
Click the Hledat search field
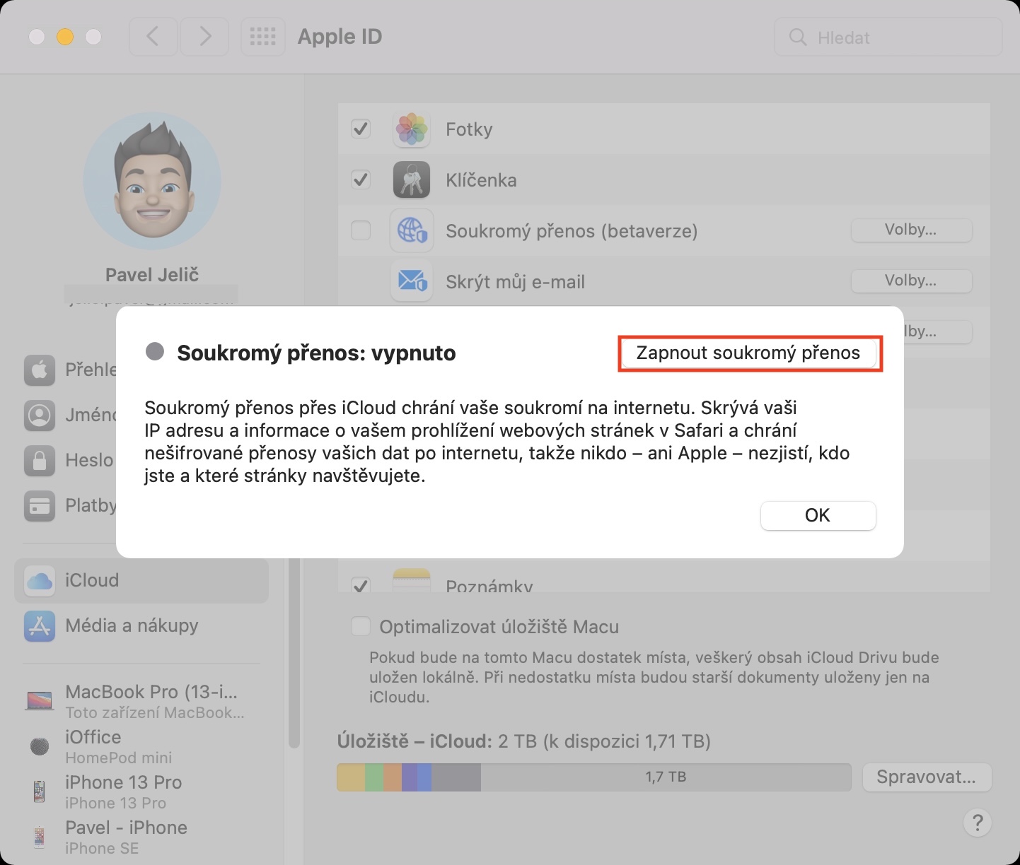[888, 37]
